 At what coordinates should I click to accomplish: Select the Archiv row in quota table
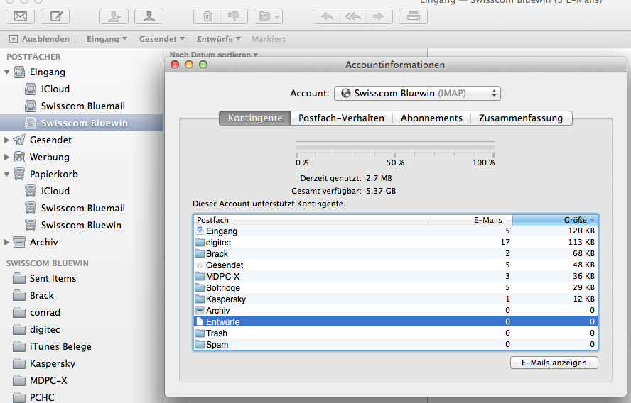(x=396, y=310)
